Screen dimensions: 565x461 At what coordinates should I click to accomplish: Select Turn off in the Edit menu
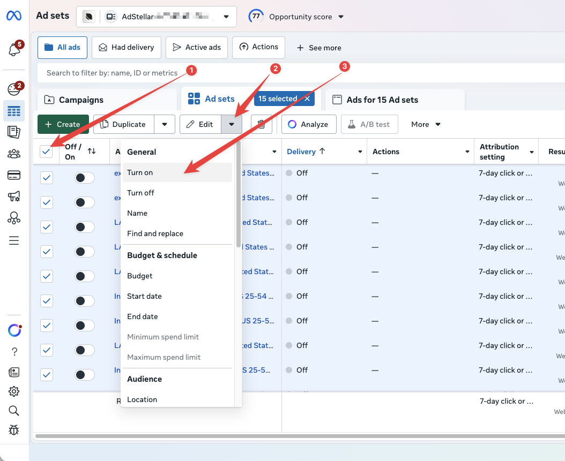click(x=177, y=193)
